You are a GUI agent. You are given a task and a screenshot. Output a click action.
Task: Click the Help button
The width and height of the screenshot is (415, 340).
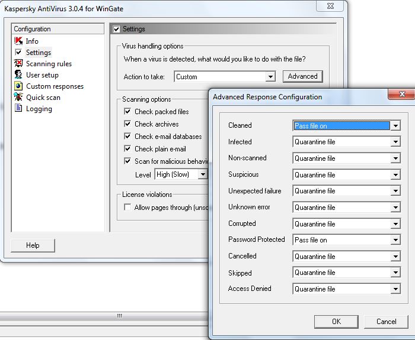[x=33, y=245]
